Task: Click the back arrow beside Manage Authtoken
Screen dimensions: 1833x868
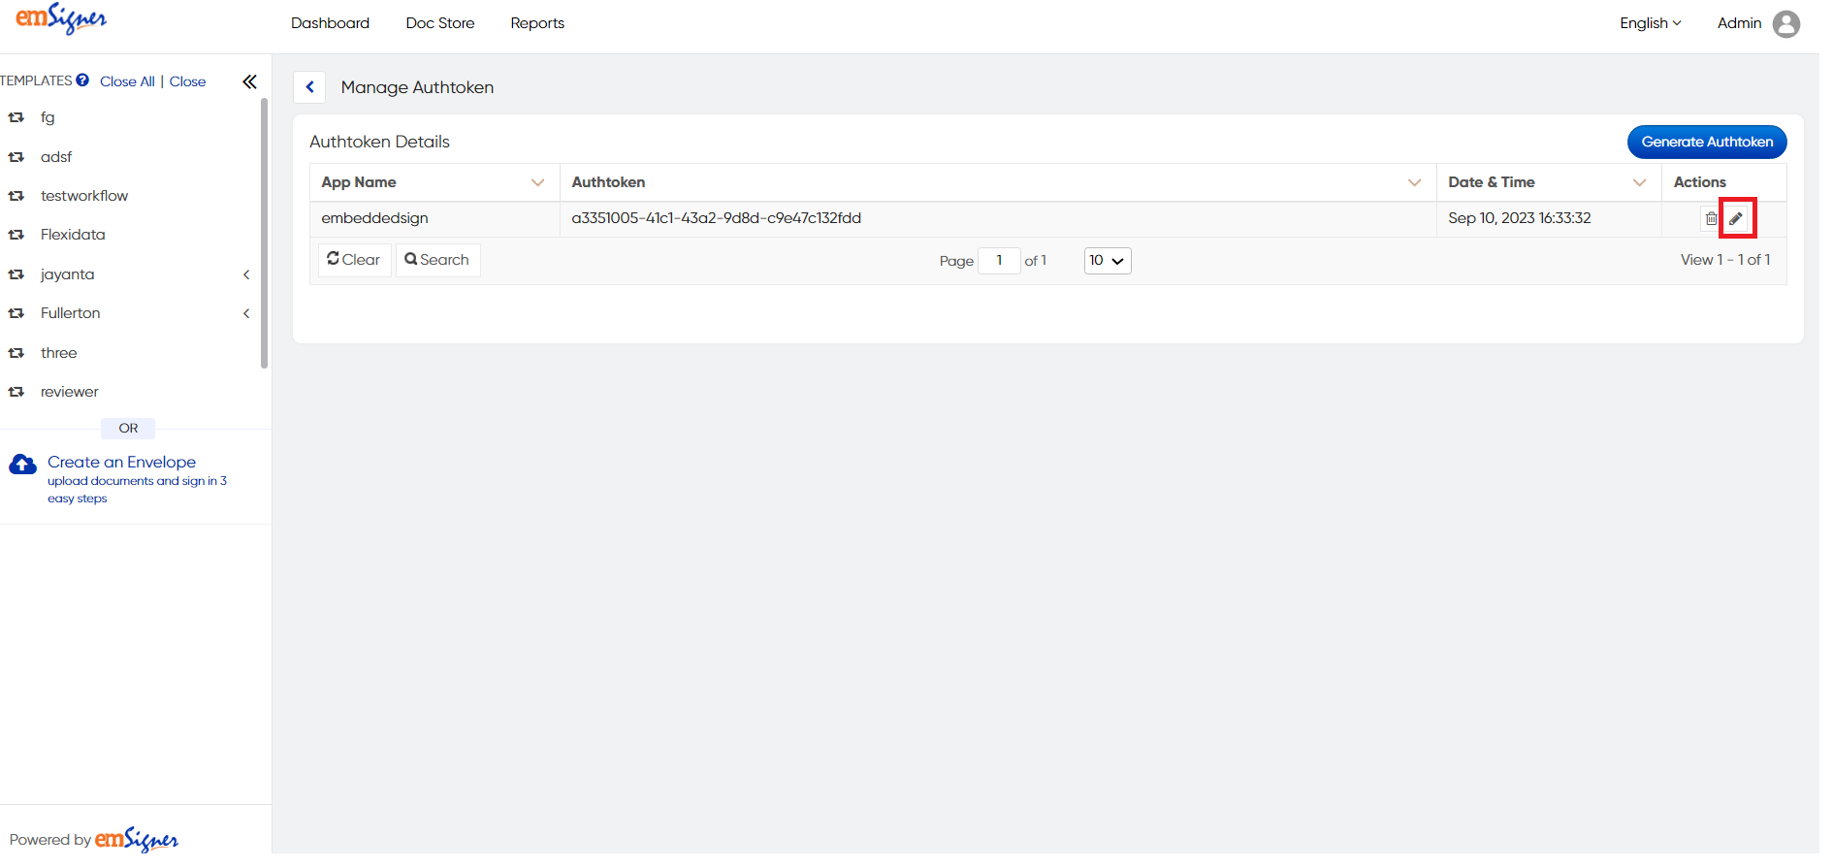Action: tap(309, 87)
